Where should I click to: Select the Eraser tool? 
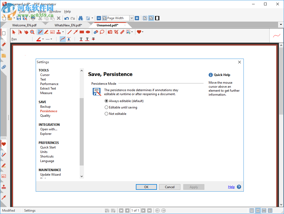96,32
